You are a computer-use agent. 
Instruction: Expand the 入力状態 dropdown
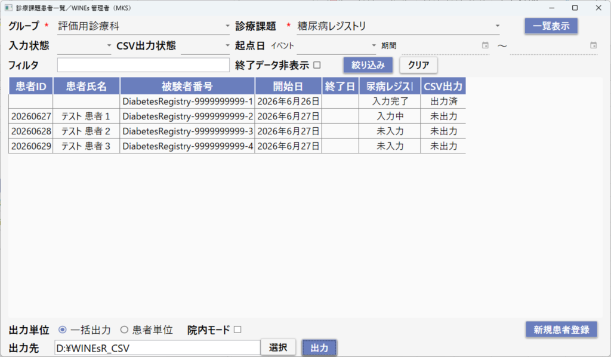click(x=84, y=45)
